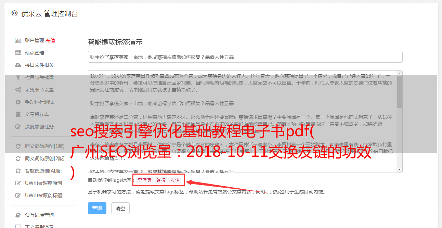Image resolution: width=442 pixels, height=228 pixels.
Task: Click the gears icon for 采集细节设置
Action: point(18,90)
